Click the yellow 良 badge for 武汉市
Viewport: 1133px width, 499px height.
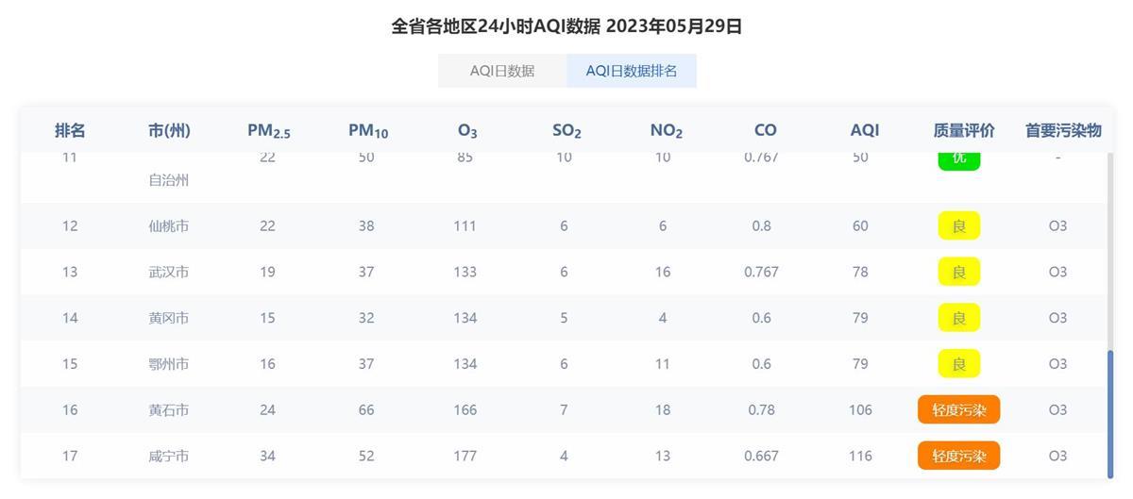pos(958,272)
